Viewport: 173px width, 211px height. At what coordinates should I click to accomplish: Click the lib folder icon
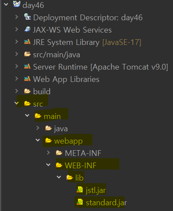(x=70, y=178)
